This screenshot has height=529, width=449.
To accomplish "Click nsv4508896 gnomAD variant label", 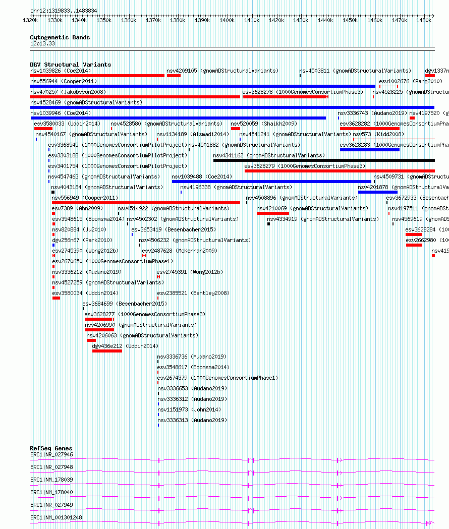I will coord(302,198).
